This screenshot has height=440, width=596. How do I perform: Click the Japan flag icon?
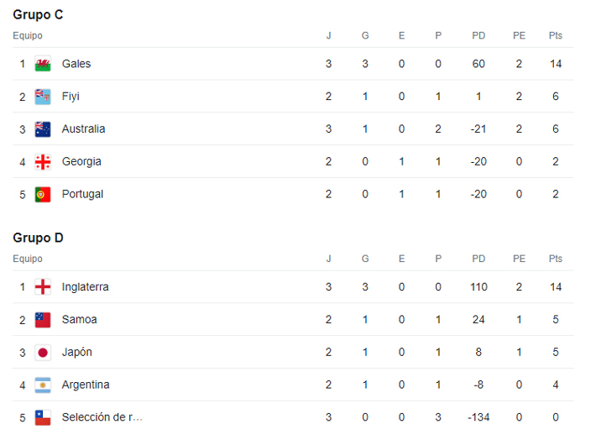point(43,353)
